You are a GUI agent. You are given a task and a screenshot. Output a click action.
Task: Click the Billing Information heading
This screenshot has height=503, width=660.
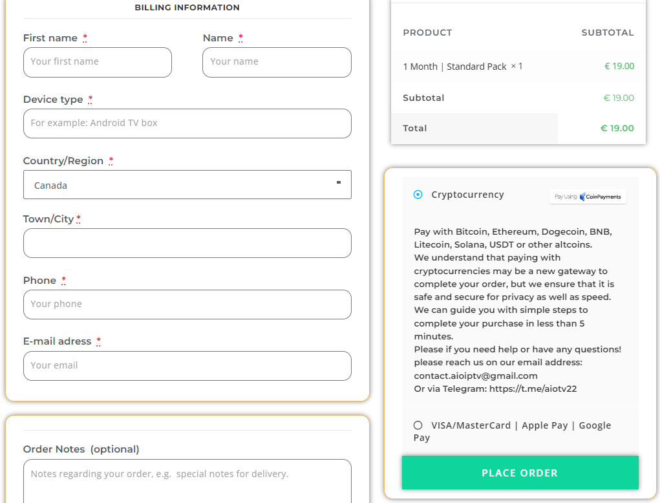(187, 8)
